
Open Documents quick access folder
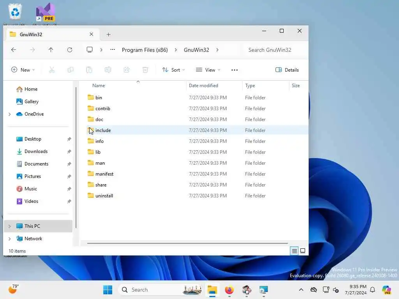[36, 164]
